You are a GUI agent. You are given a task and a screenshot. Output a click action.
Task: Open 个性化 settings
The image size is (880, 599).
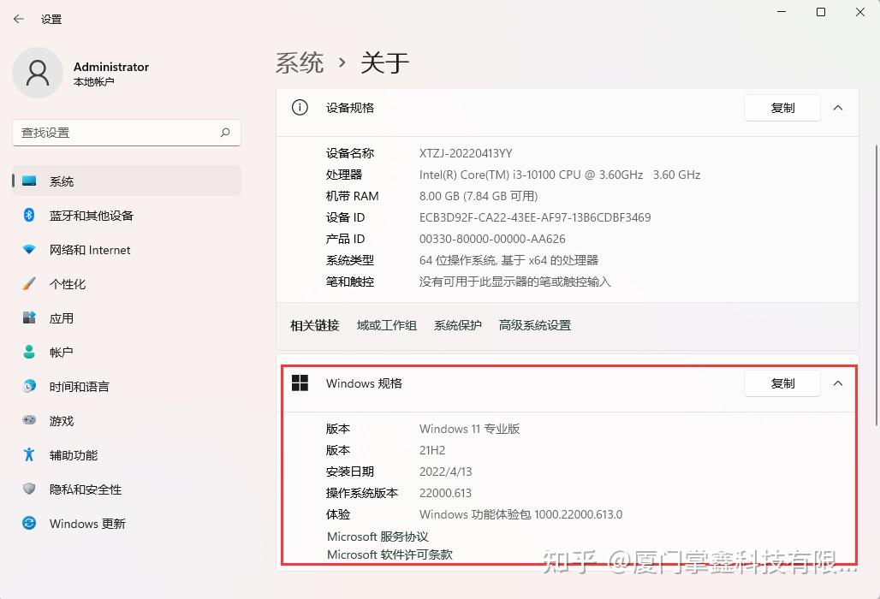tap(127, 284)
